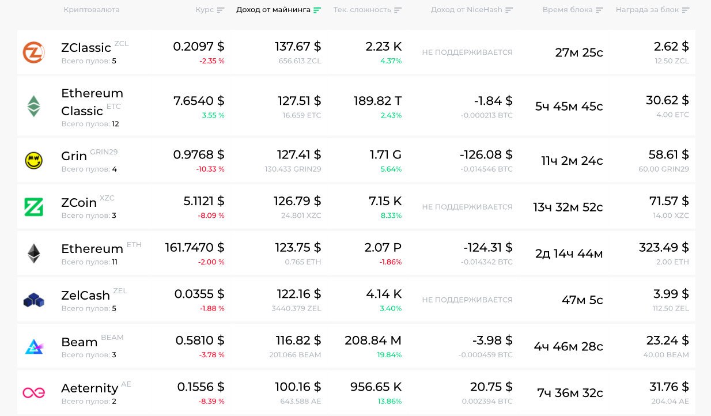
Task: Open the ZCoin coin name link
Action: click(79, 203)
